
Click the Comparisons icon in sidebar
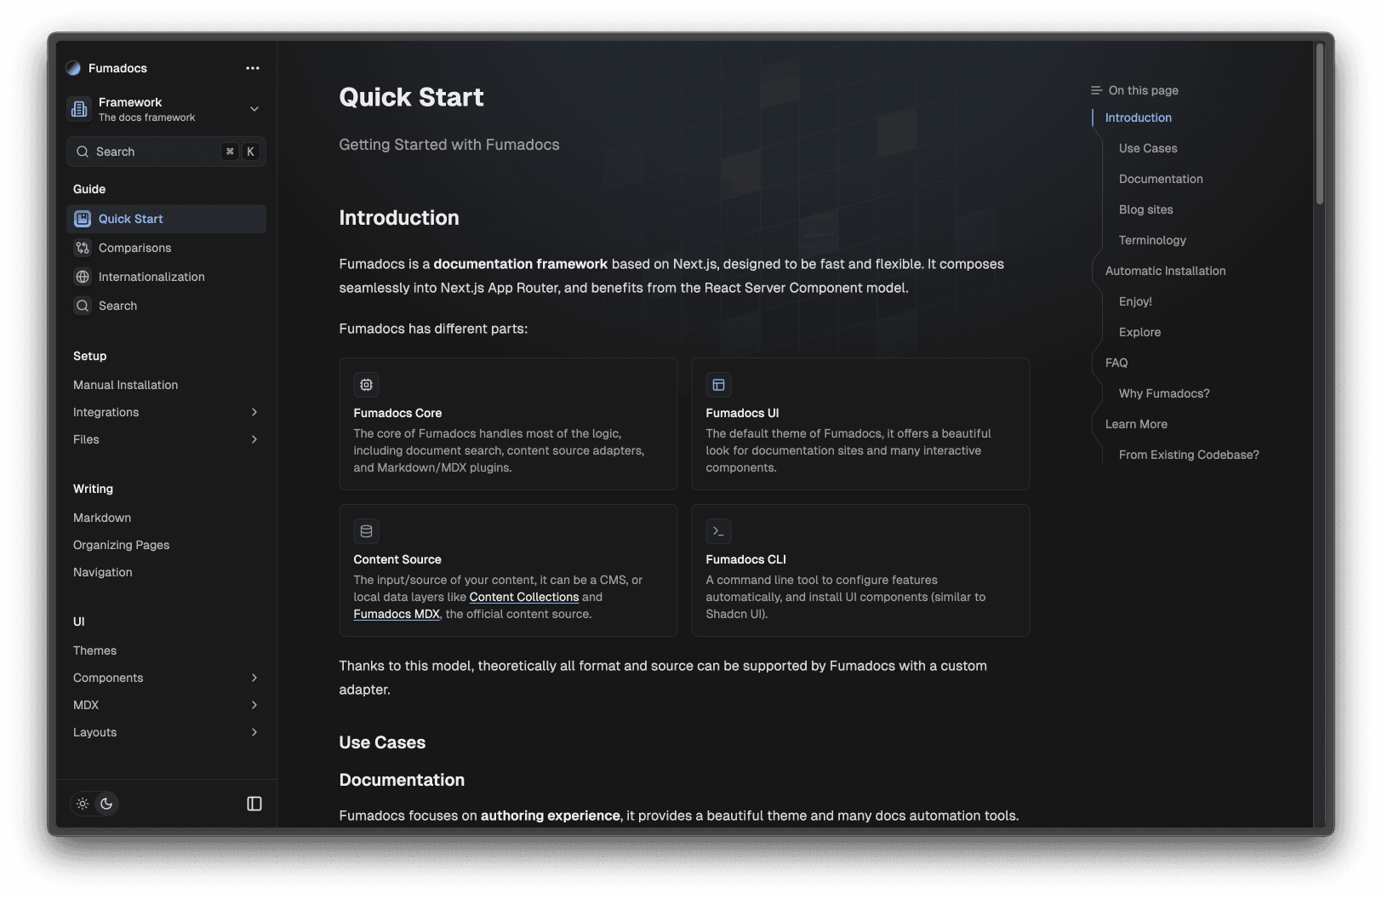tap(83, 248)
